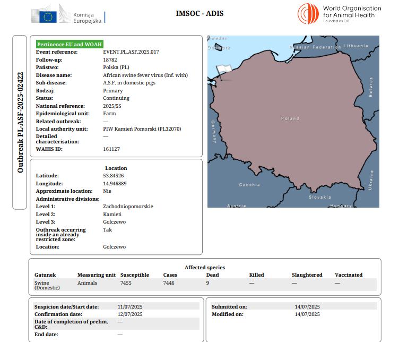
Task: Select National reference 2025/5S
Action: point(112,106)
